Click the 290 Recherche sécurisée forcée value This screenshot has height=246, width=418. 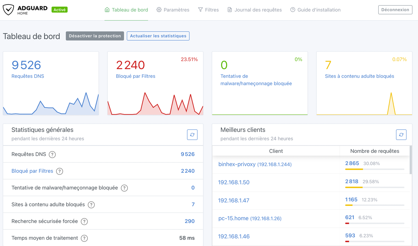[190, 221]
